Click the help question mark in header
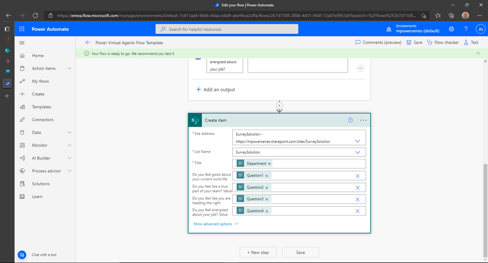The width and height of the screenshot is (488, 263). [466, 29]
